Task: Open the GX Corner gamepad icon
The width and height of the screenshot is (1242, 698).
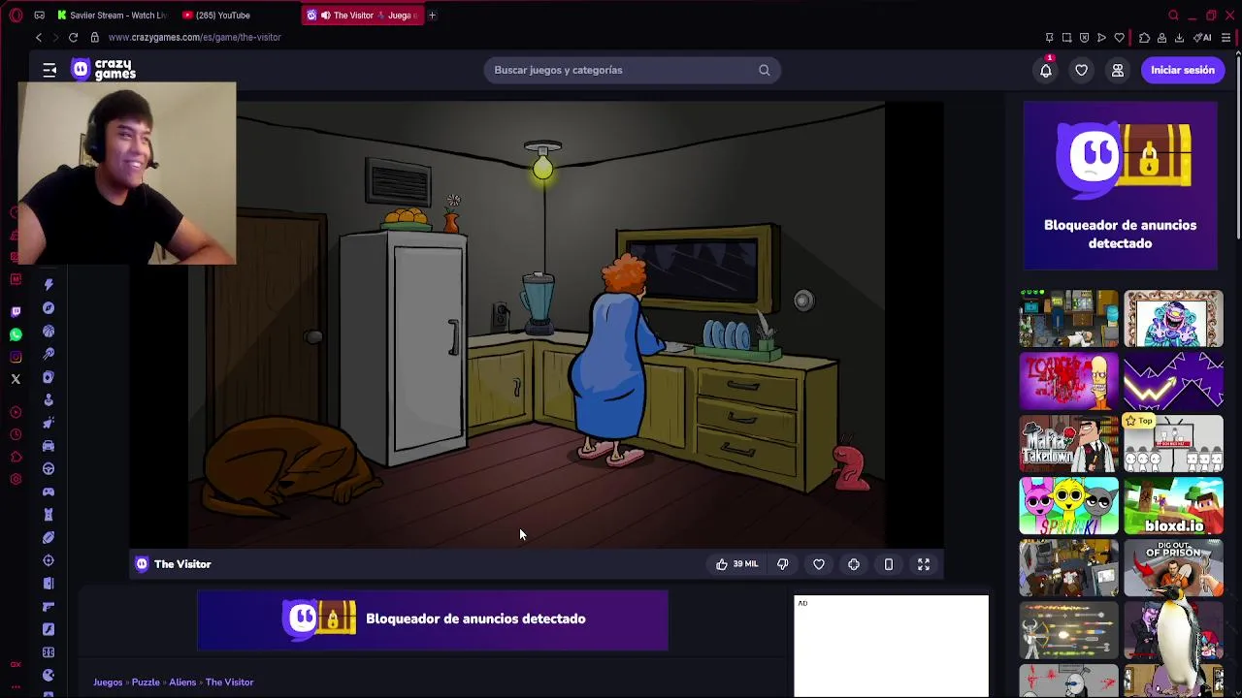Action: point(39,15)
